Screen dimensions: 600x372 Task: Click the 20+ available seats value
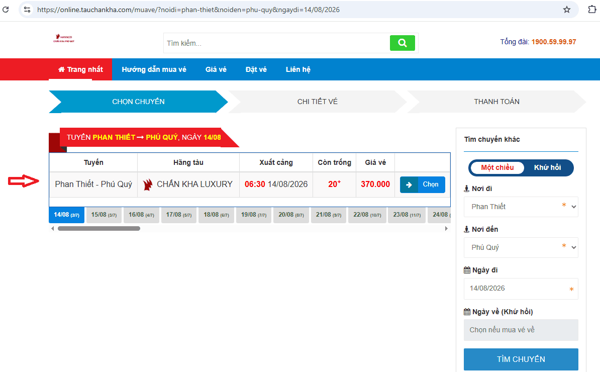pos(335,184)
